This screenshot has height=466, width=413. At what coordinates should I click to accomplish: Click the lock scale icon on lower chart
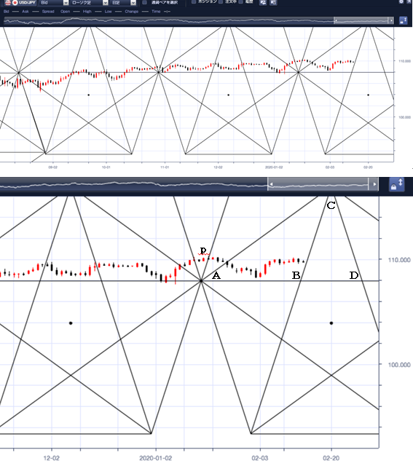click(397, 184)
